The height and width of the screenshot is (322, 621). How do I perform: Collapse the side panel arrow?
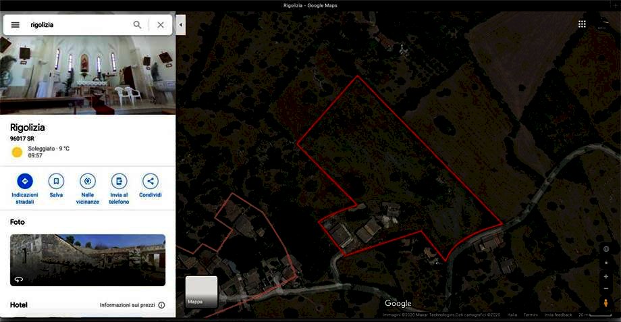(x=181, y=24)
